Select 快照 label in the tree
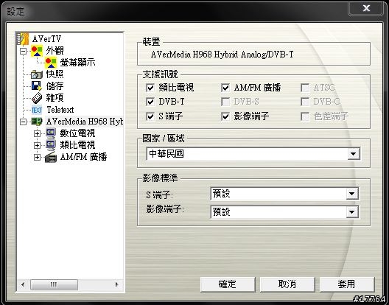Viewport: 389px width, 305px height. pos(55,74)
